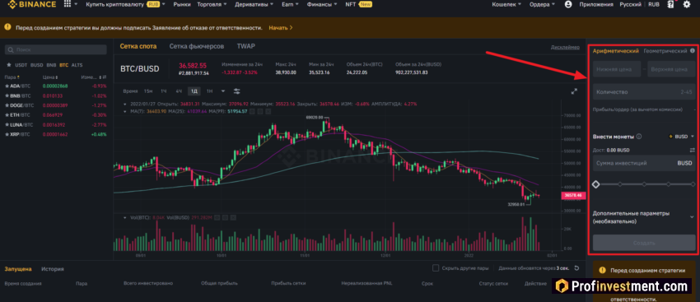700x302 pixels.
Task: Open Рынки in the top menu
Action: [182, 4]
